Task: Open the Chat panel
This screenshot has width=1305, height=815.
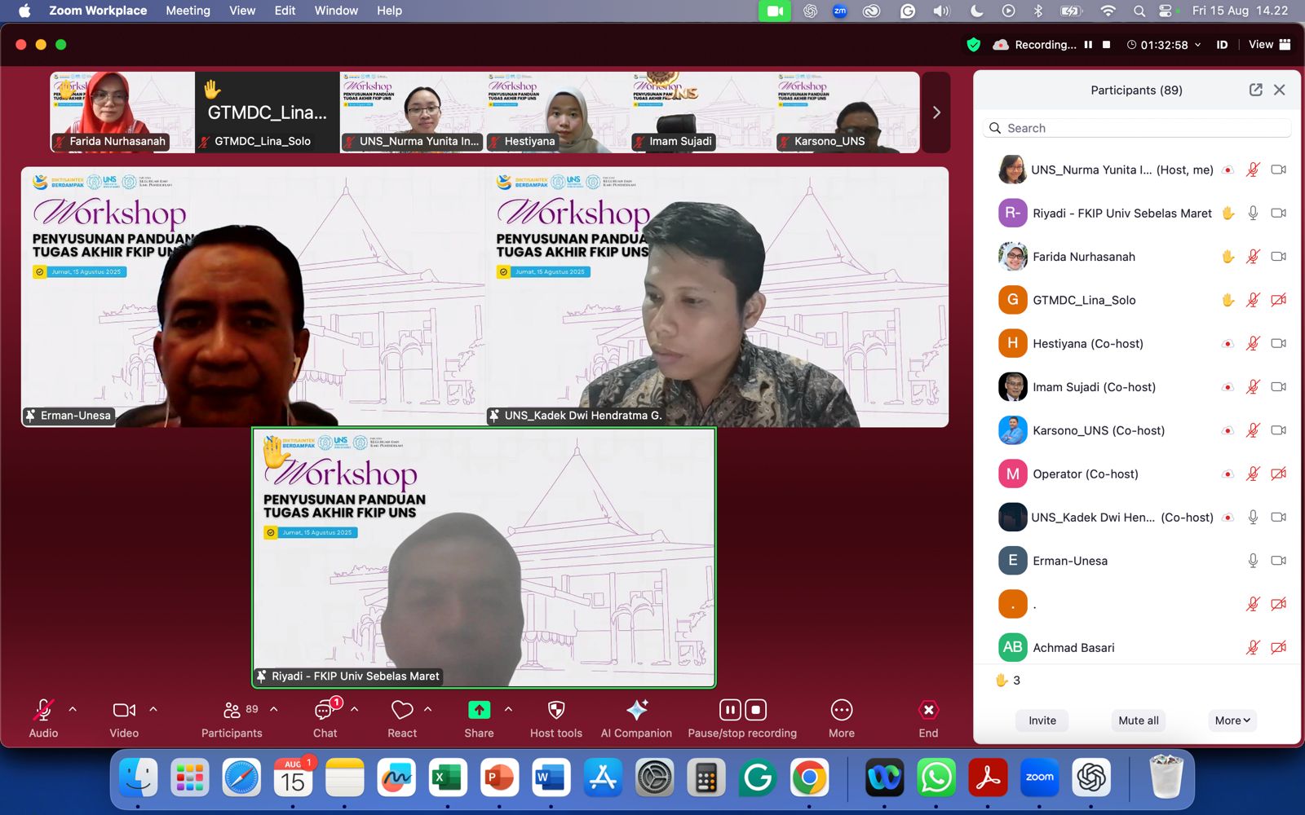Action: tap(325, 711)
